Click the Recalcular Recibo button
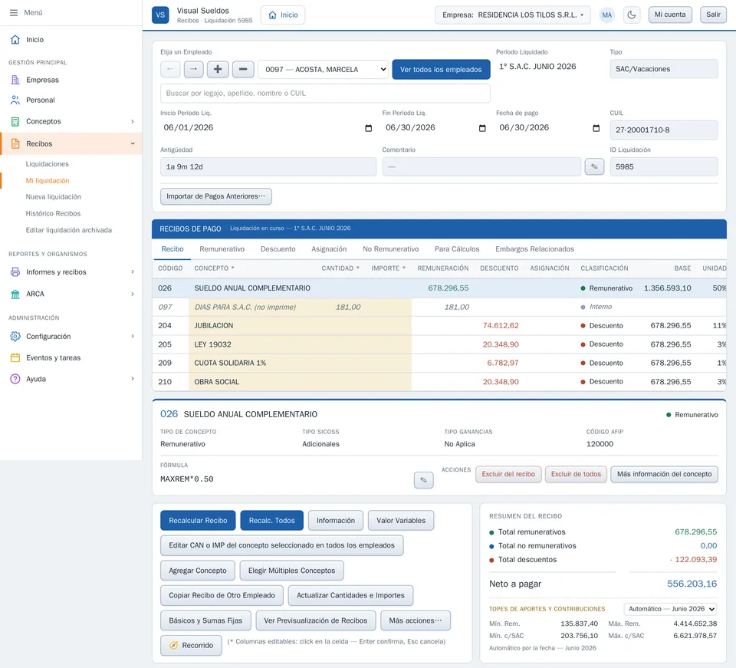Image resolution: width=736 pixels, height=668 pixels. tap(198, 521)
